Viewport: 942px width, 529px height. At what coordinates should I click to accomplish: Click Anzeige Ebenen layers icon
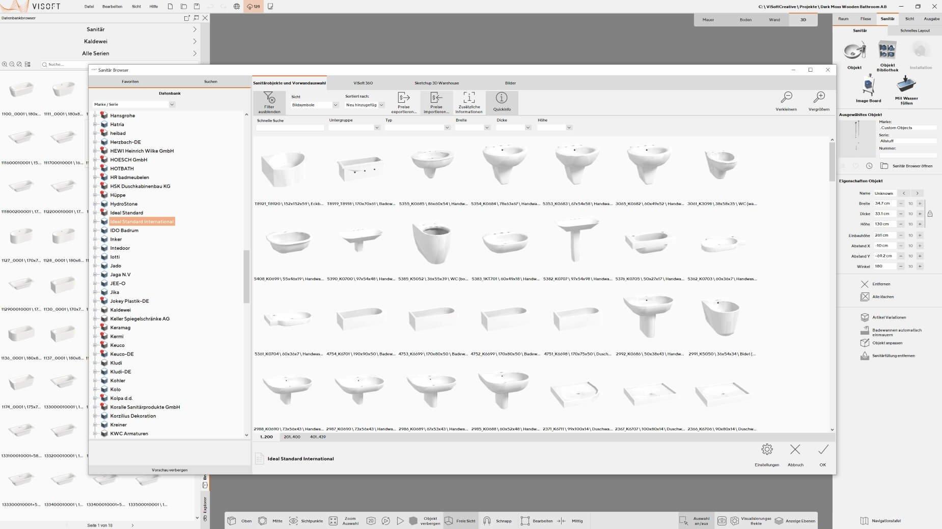coord(779,521)
